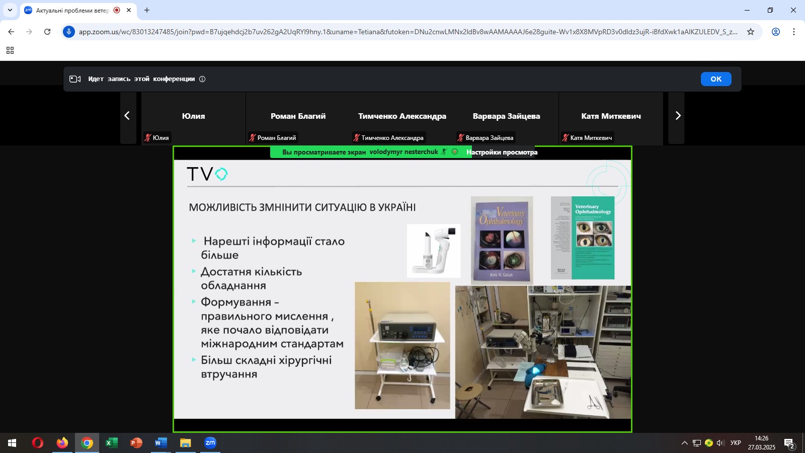The image size is (805, 453).
Task: Open the volume control in the tray
Action: point(720,443)
